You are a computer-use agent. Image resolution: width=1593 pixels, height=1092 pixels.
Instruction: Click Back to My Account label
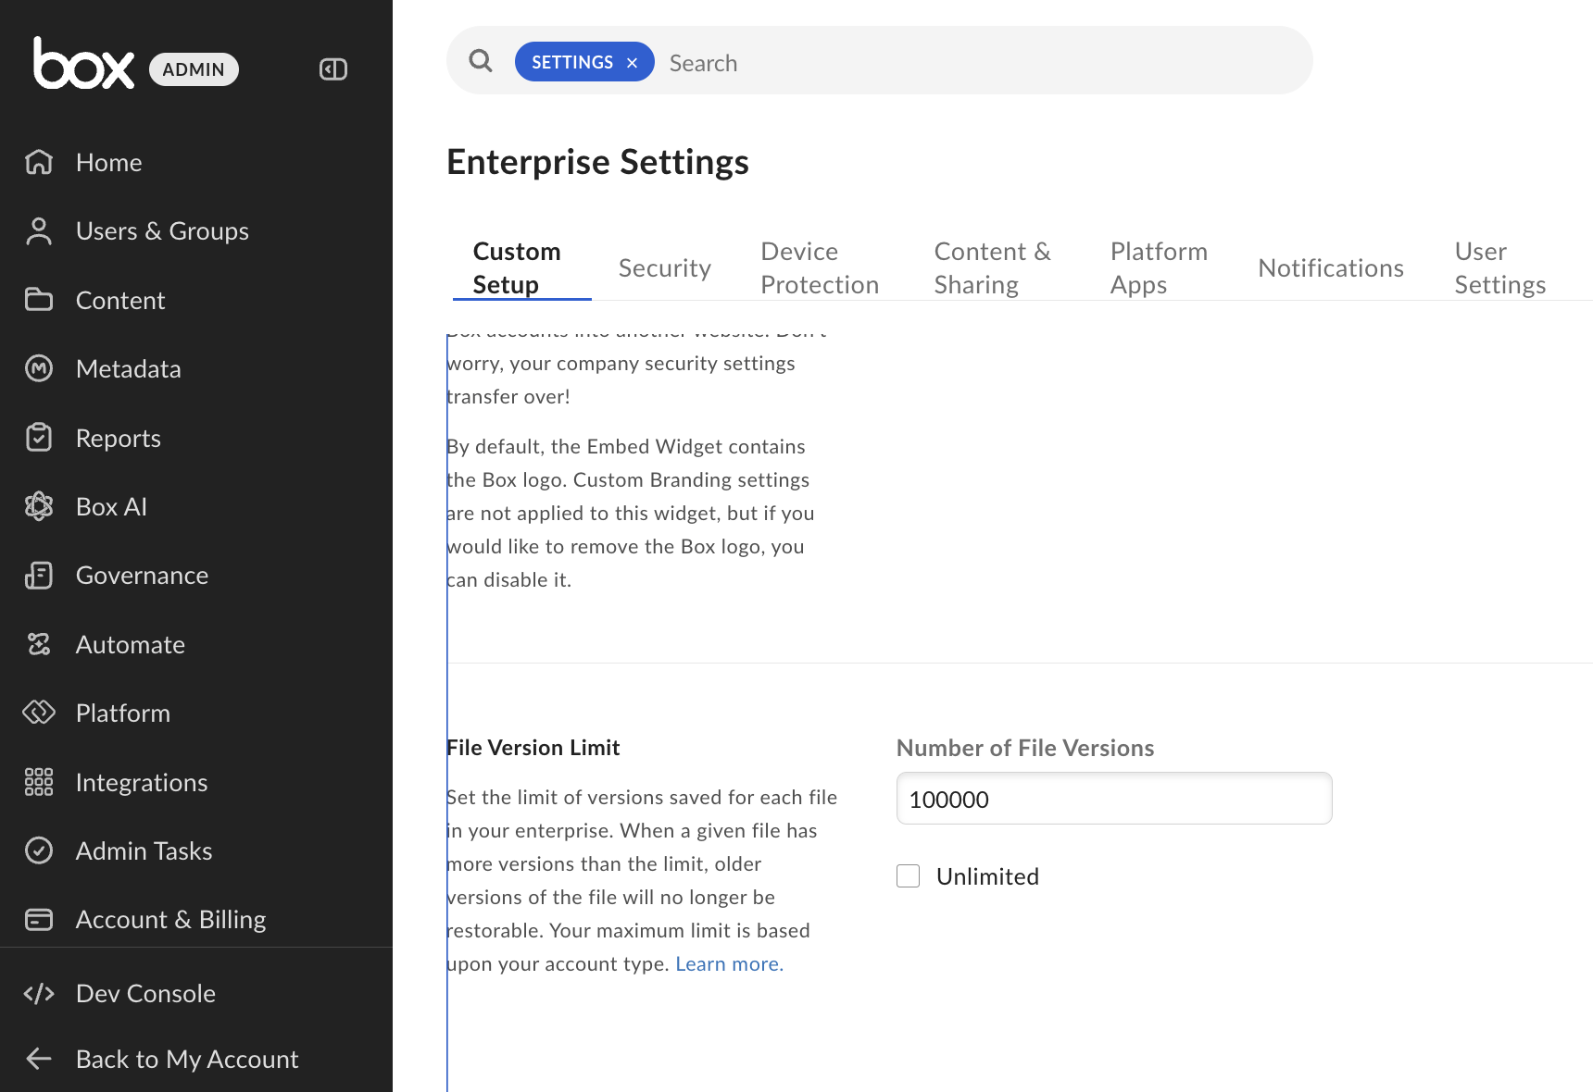click(x=187, y=1060)
